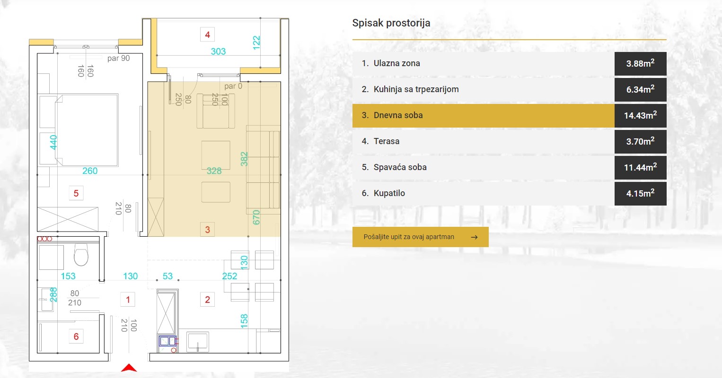
Task: Click the 440 bedroom length dimension
Action: (53, 142)
